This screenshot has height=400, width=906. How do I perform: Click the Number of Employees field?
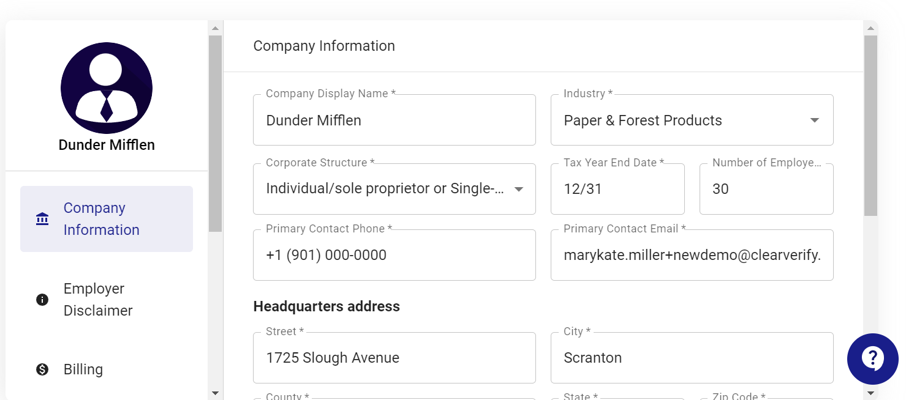pyautogui.click(x=766, y=189)
